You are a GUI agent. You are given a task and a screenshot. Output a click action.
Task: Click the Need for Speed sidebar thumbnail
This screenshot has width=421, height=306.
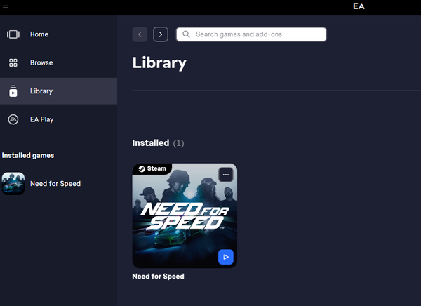click(x=13, y=183)
